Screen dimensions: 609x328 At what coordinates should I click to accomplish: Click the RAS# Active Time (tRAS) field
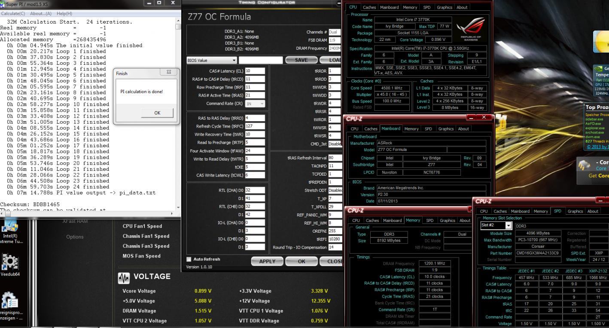[x=255, y=95]
